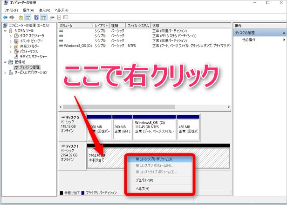
Task: Open the 他の操作 submenu arrow
Action: pyautogui.click(x=284, y=40)
